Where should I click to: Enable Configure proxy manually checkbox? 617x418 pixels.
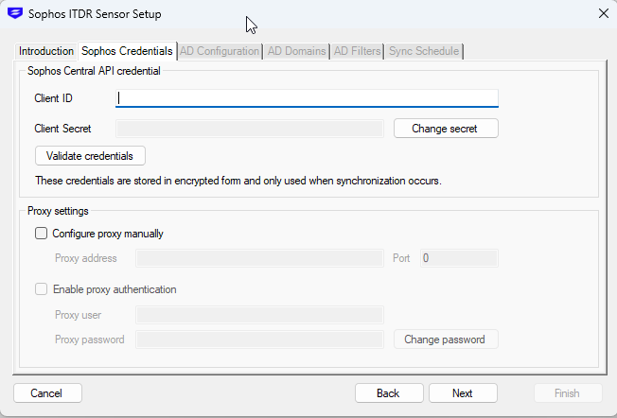click(42, 234)
